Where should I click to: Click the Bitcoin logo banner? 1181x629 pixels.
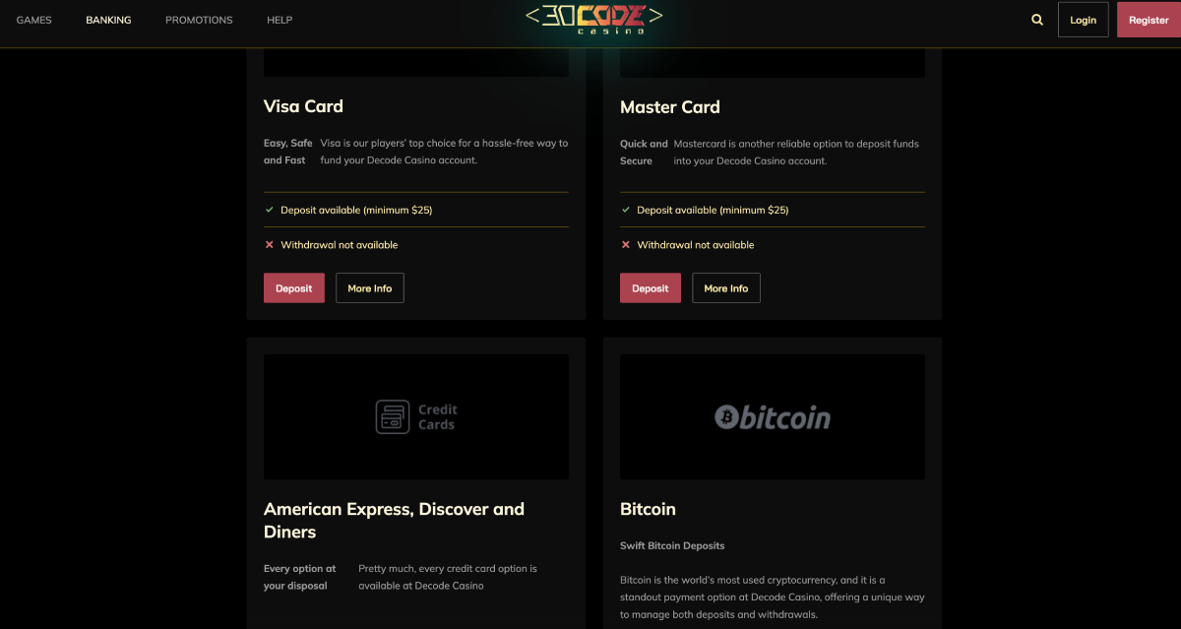point(772,417)
